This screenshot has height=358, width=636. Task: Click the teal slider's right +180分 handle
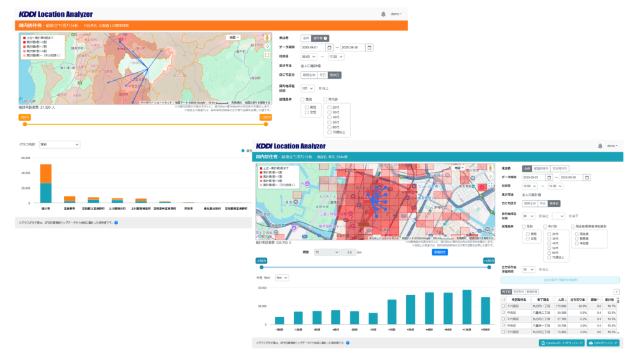[489, 267]
